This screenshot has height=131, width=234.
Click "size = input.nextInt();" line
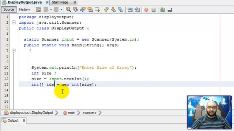click(60, 79)
